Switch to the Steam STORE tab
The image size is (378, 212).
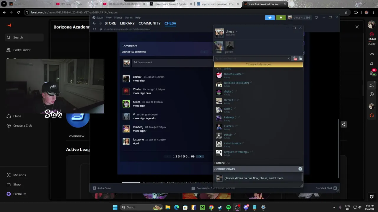tap(110, 23)
